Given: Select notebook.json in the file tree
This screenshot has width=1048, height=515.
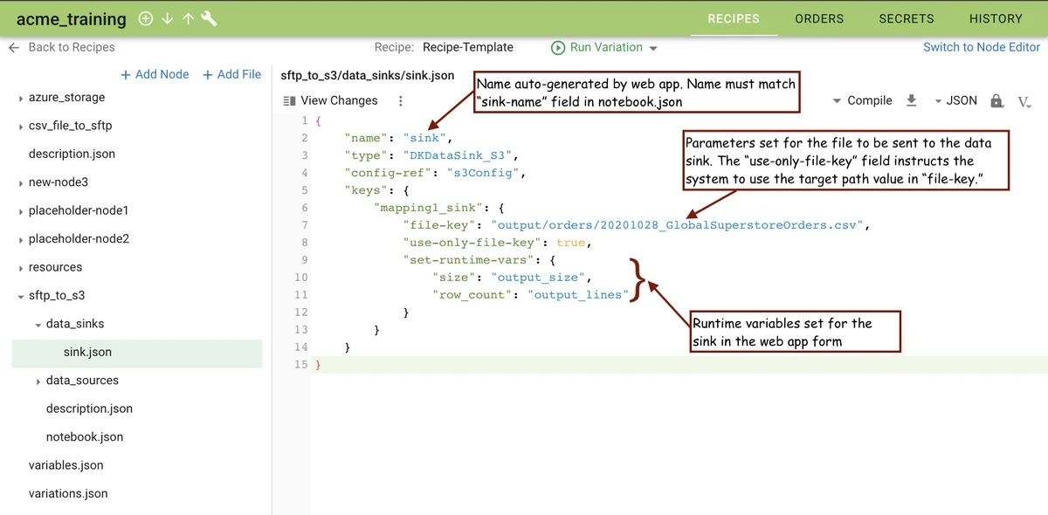Looking at the screenshot, I should pos(85,436).
